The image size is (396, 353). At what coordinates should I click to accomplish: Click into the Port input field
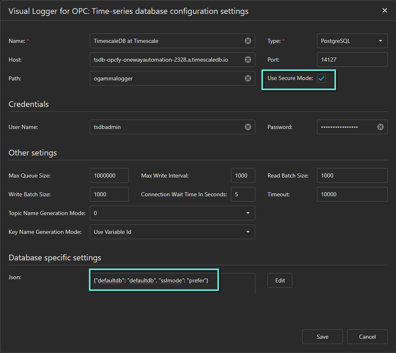[x=352, y=60]
